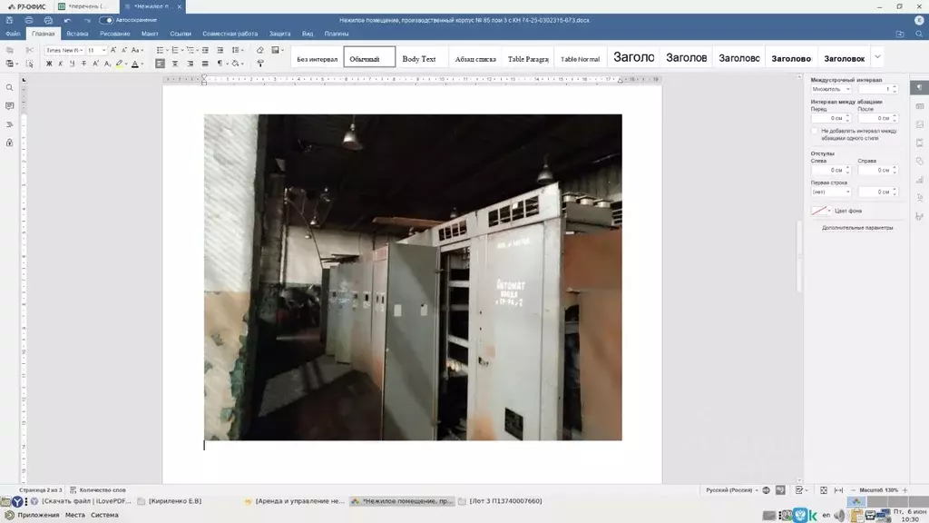929x523 pixels.
Task: Open Image settings in the right sidebar
Action: 920,124
